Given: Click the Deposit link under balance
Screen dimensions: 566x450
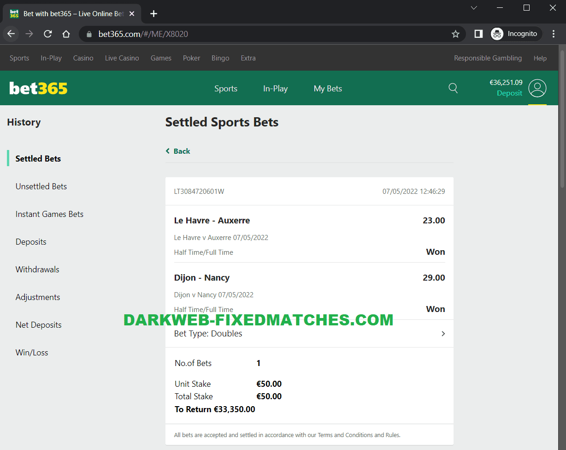Looking at the screenshot, I should pyautogui.click(x=509, y=93).
